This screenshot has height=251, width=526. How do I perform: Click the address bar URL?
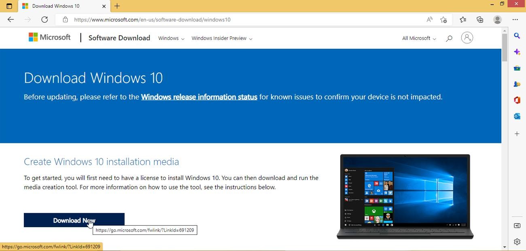pyautogui.click(x=152, y=19)
